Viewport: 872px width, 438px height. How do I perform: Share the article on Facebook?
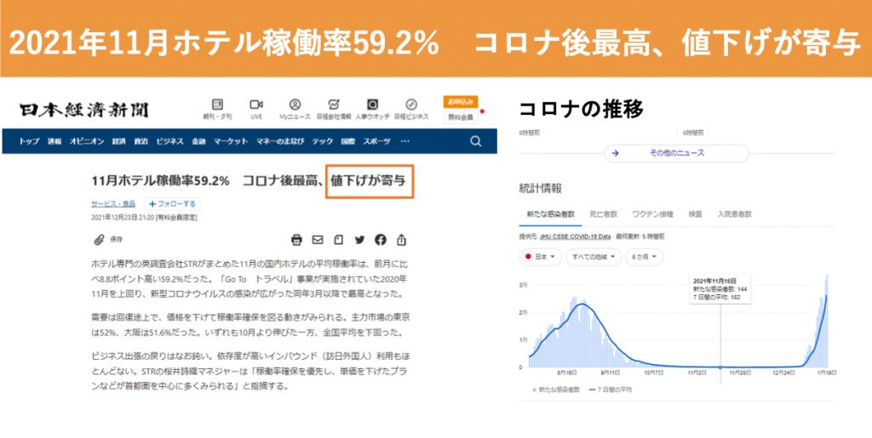[x=380, y=240]
